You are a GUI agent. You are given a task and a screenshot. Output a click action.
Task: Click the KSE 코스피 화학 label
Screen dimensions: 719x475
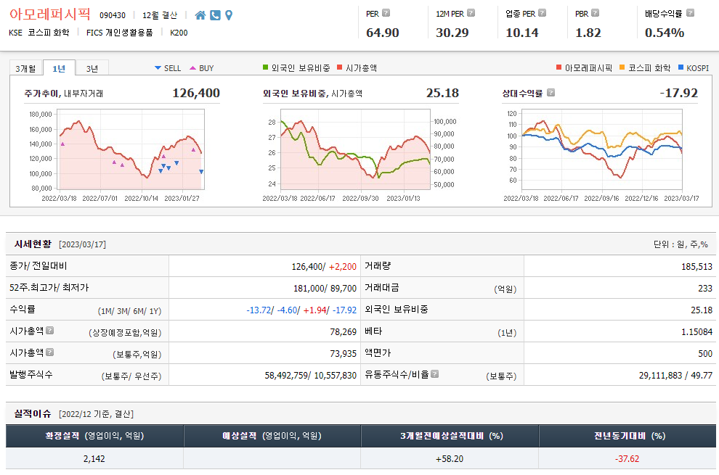[39, 33]
